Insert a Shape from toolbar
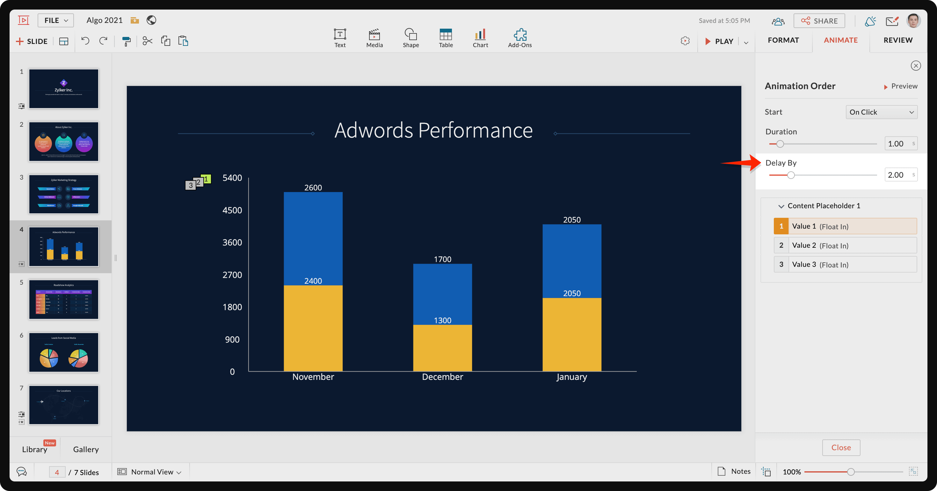Viewport: 937px width, 491px height. tap(411, 38)
